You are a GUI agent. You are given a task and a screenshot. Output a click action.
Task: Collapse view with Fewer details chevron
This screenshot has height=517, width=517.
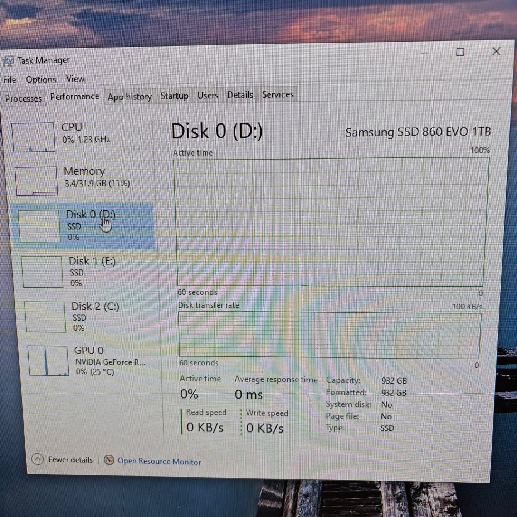(38, 459)
